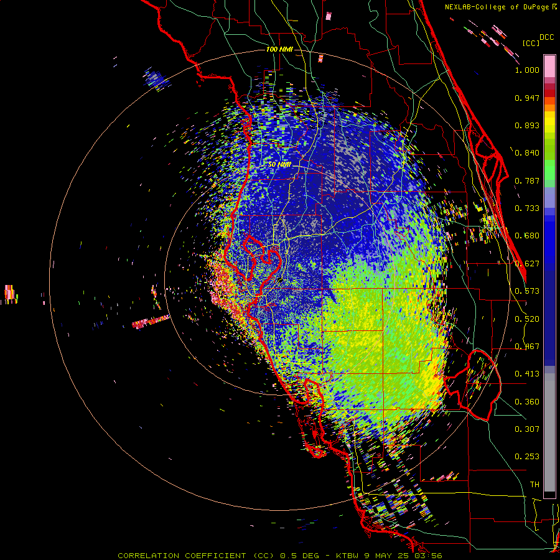Select the 0.947 color scale value

(x=527, y=98)
